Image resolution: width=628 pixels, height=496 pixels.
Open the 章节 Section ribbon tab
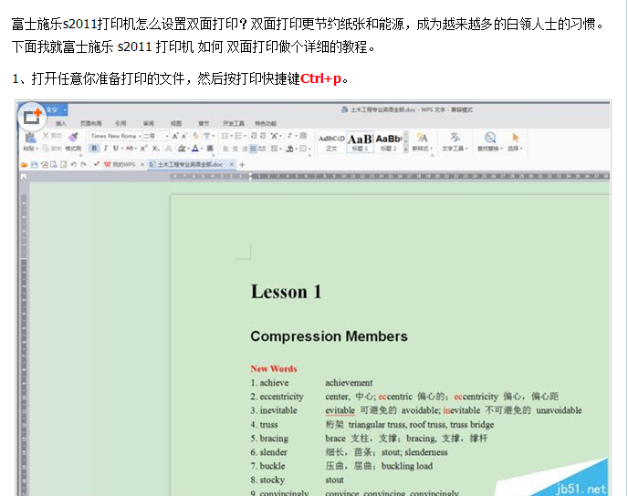pyautogui.click(x=204, y=123)
